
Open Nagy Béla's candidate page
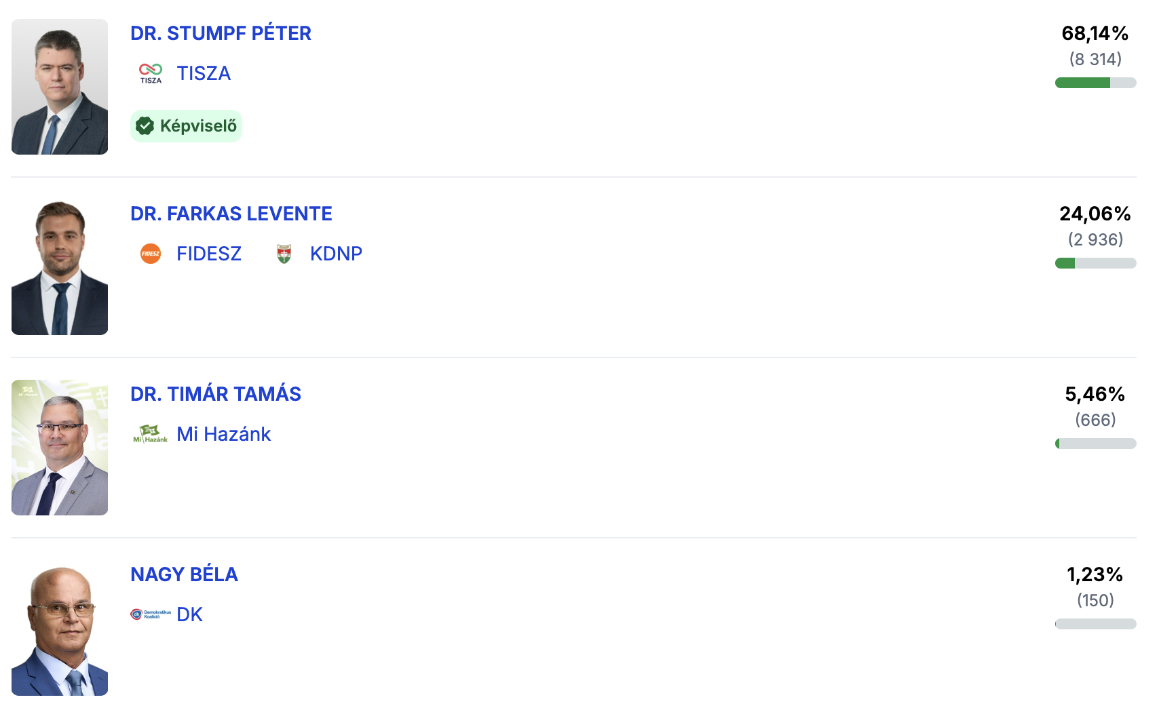[184, 574]
